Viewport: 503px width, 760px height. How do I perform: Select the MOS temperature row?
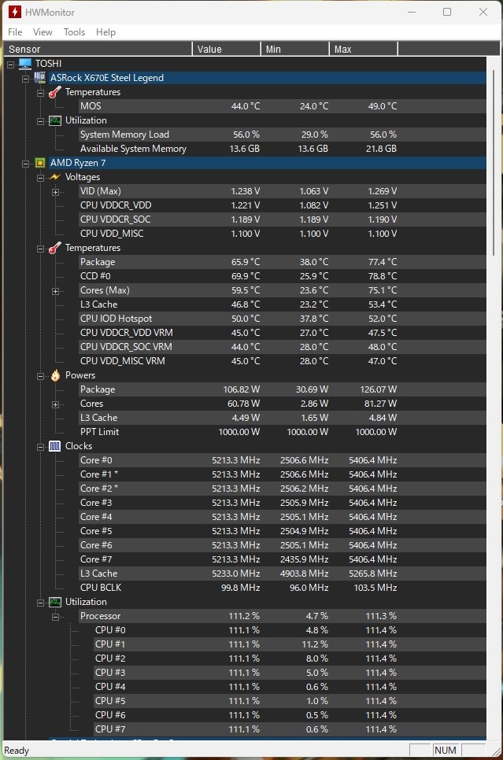pos(283,106)
